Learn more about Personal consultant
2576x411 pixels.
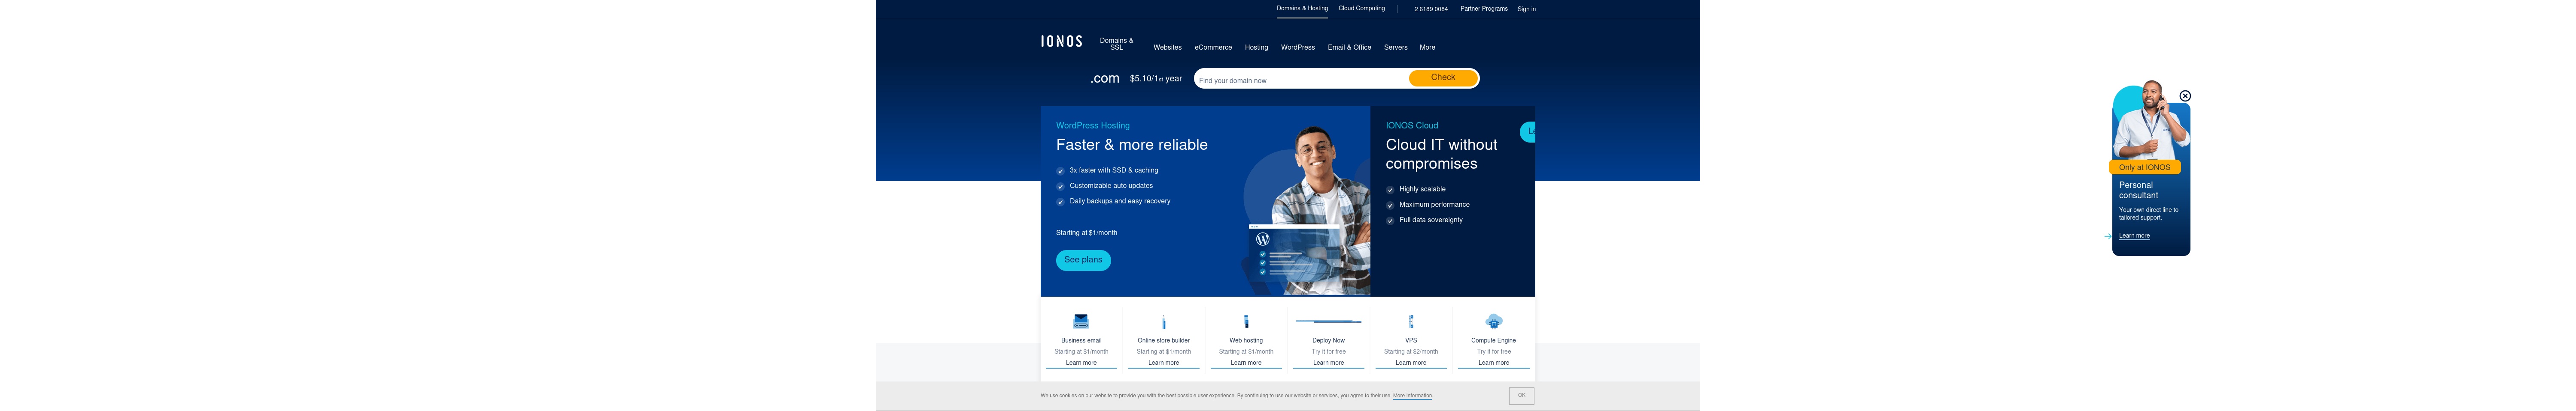pos(2134,236)
